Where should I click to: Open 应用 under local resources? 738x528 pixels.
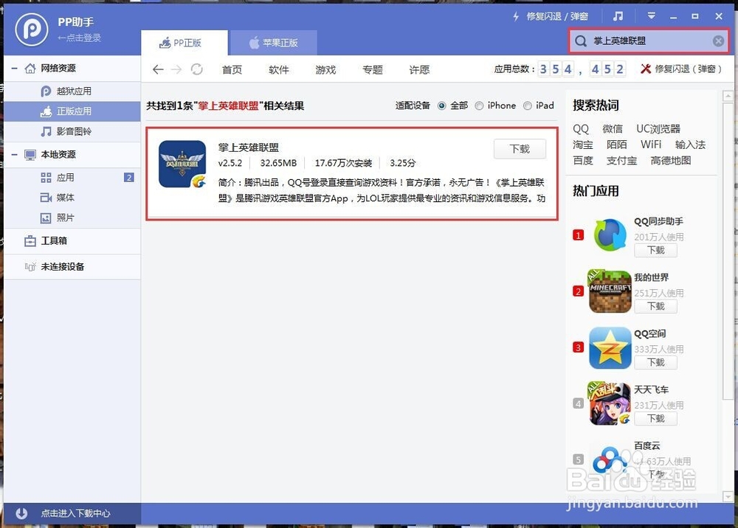tap(72, 177)
